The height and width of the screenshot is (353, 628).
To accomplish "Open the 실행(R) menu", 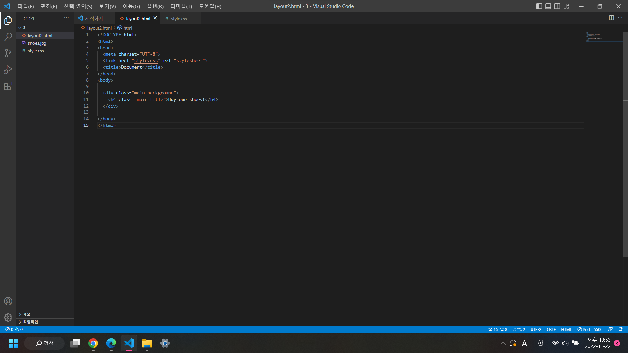I will pos(155,6).
